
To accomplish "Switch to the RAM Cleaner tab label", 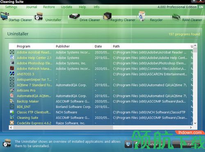I will click(192, 20).
